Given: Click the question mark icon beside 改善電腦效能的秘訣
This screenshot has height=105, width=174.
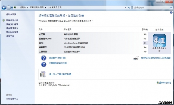Looking at the screenshot, I should tap(43, 64).
